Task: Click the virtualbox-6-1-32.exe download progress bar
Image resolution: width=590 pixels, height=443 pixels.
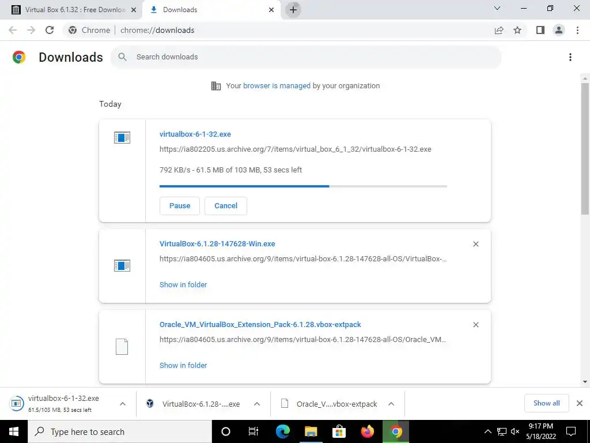Action: (303, 186)
